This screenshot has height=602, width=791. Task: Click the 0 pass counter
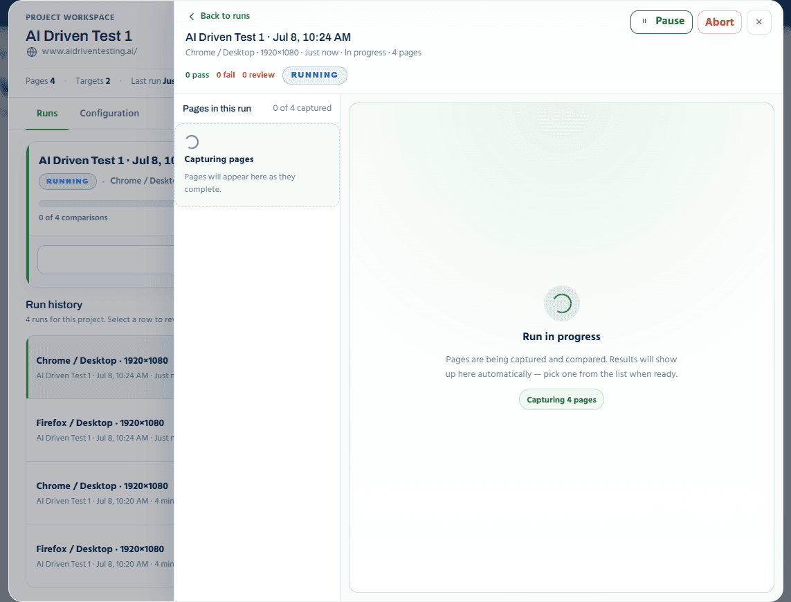click(x=197, y=75)
